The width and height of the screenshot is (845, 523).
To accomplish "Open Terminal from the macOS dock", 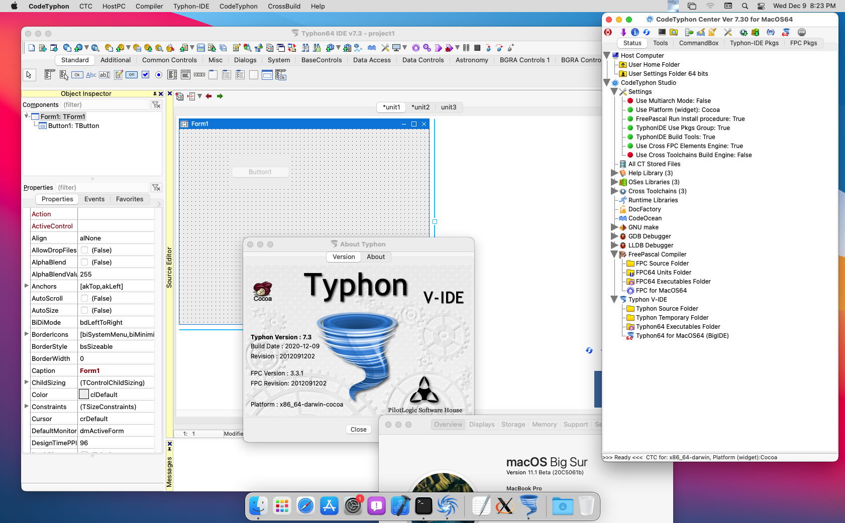I will click(x=424, y=506).
